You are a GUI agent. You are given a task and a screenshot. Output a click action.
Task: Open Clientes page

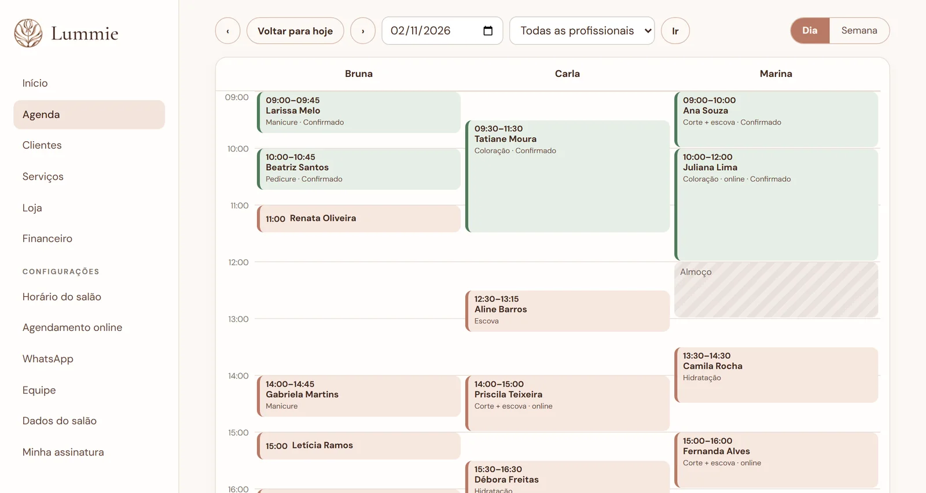click(x=89, y=145)
